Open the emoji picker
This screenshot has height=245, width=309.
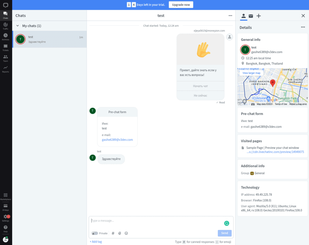click(126, 233)
